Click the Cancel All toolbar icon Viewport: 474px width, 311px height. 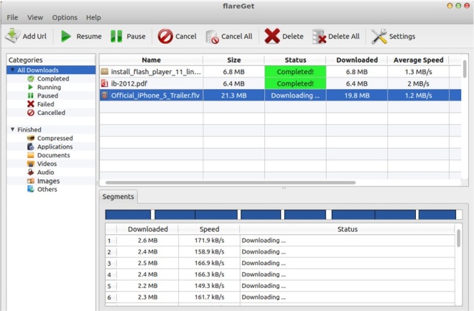click(x=212, y=37)
